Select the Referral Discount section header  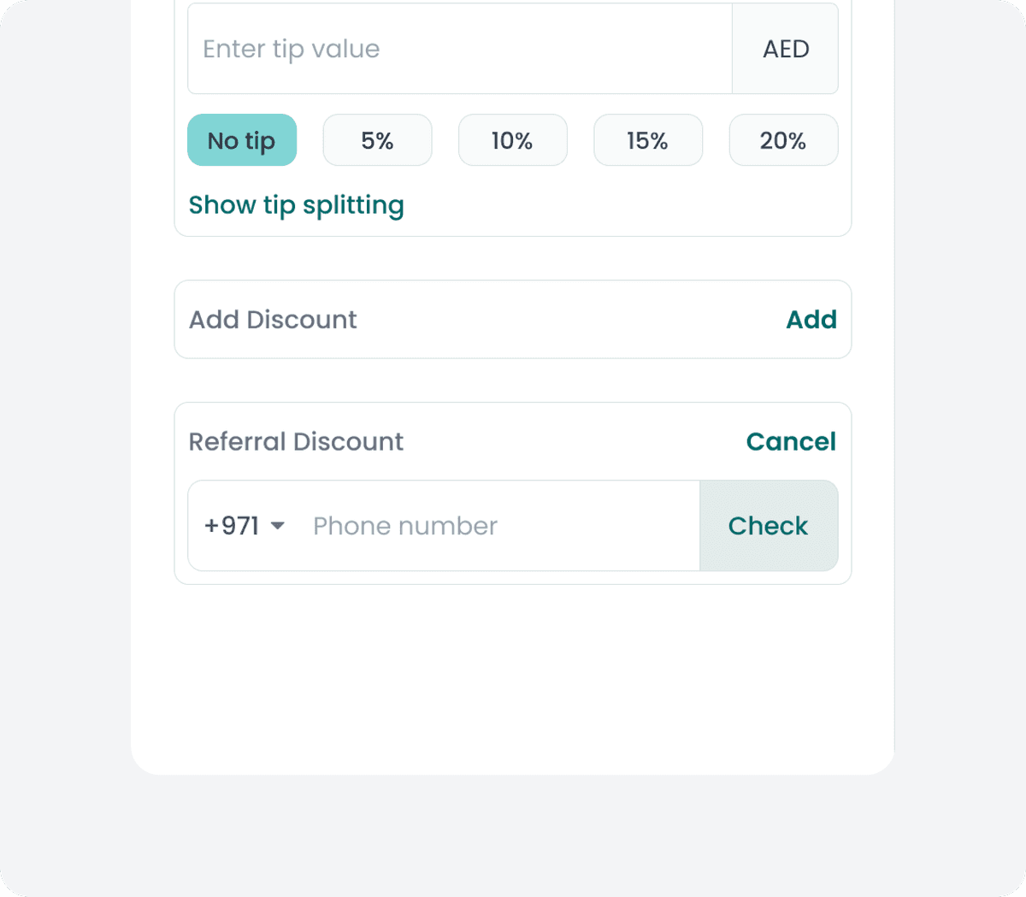(x=295, y=441)
